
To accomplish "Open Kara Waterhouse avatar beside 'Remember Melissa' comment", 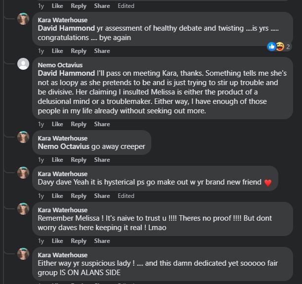I will [23, 209].
